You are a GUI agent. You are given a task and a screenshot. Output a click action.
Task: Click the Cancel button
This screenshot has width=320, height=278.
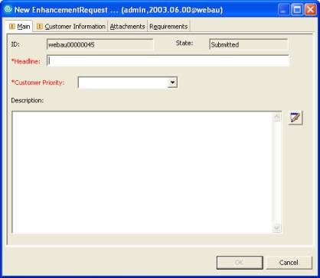point(289,263)
